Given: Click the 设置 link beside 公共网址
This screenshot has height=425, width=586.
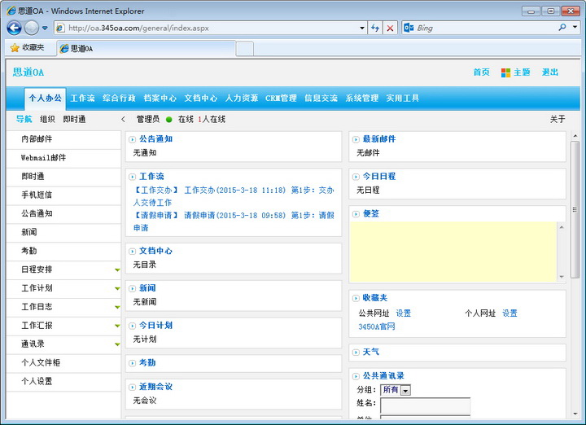Looking at the screenshot, I should pos(403,313).
